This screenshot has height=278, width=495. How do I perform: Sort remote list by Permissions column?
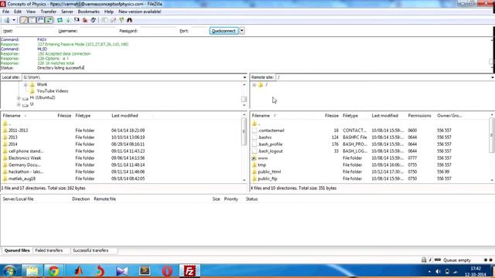coord(419,116)
